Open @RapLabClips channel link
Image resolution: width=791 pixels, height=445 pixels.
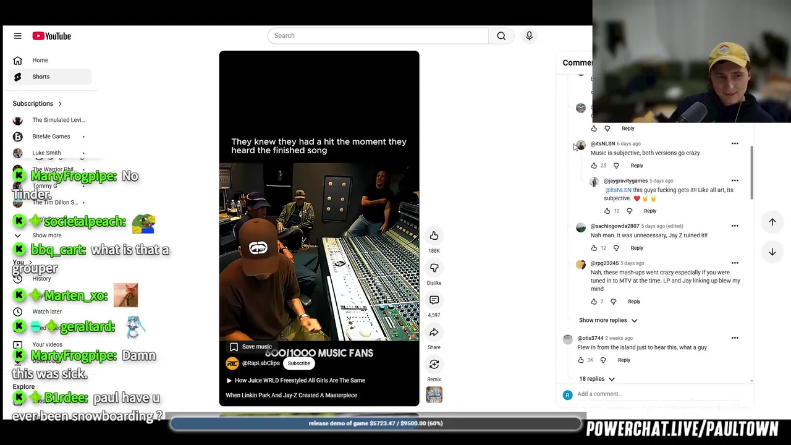pyautogui.click(x=261, y=363)
